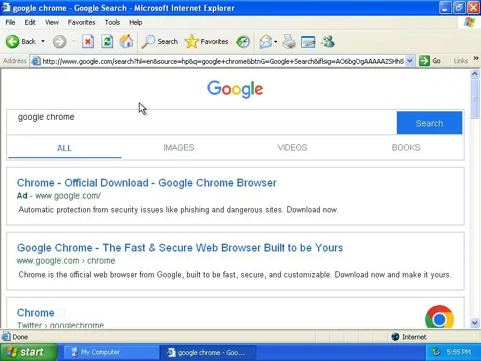
Task: Click the Google logo
Action: pos(235,89)
